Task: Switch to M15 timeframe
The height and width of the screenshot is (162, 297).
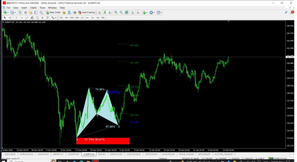Action: click(x=71, y=18)
